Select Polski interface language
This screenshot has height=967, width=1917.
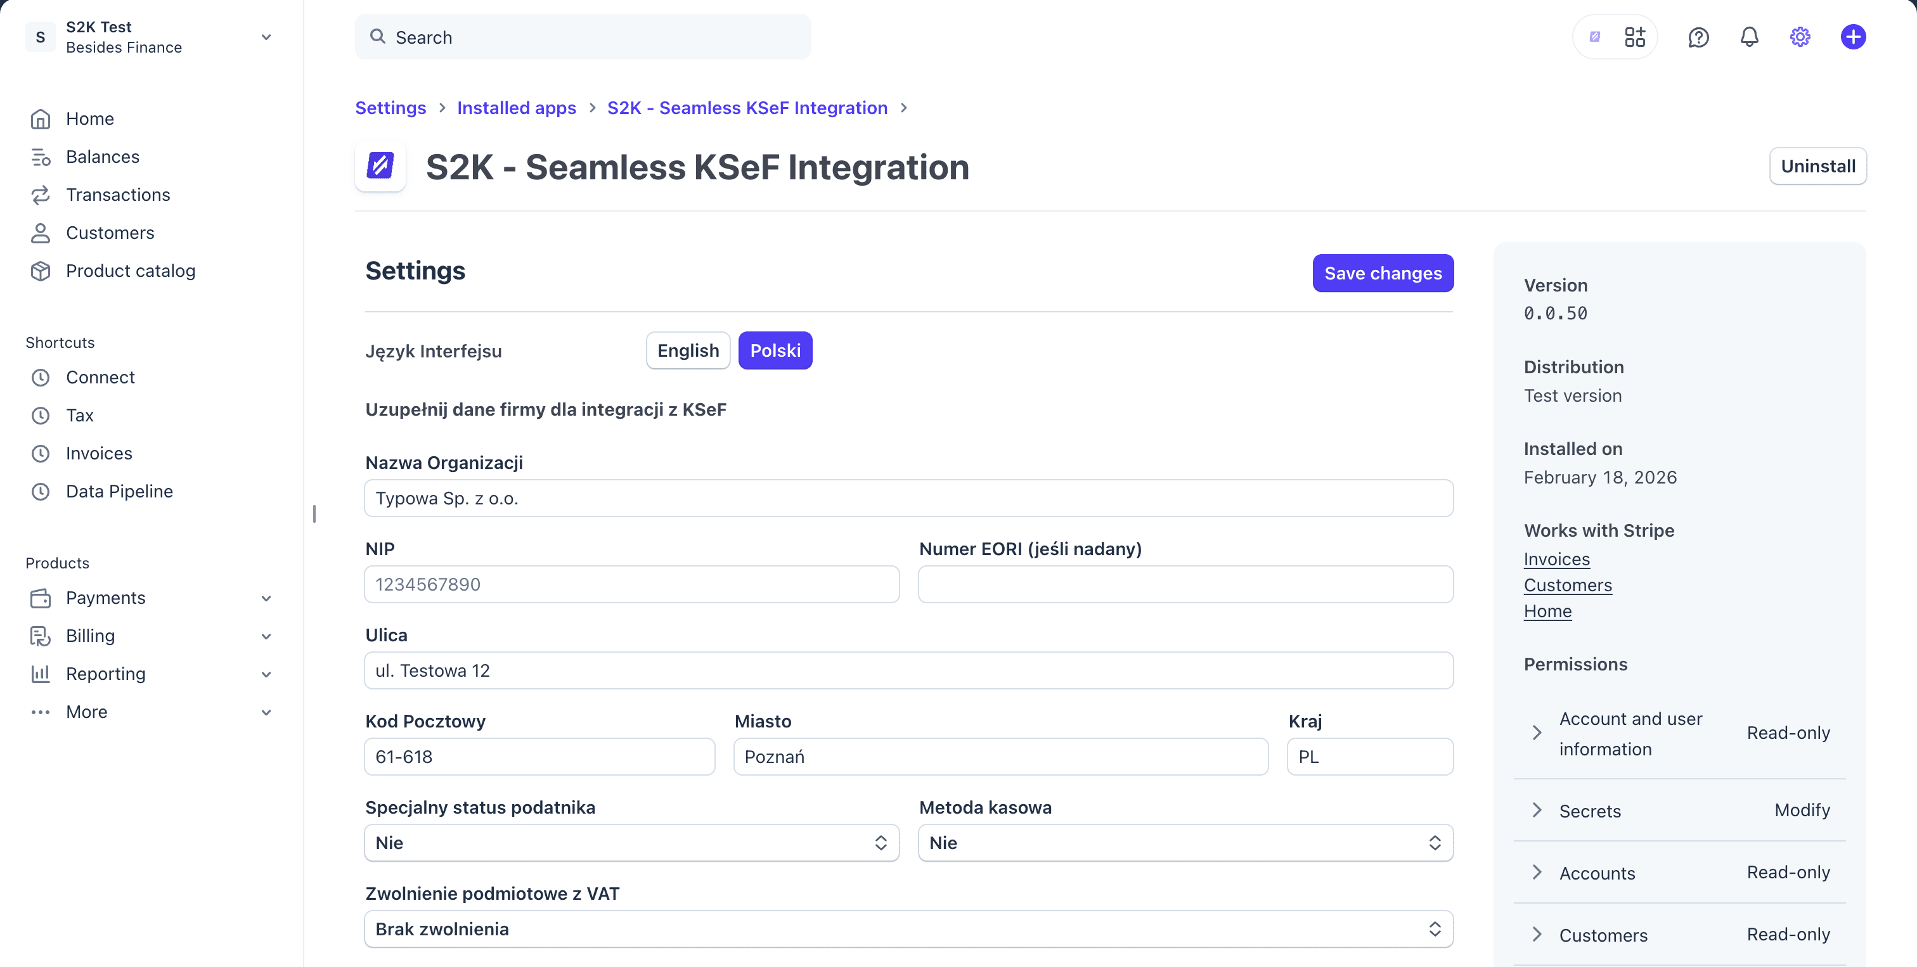775,350
